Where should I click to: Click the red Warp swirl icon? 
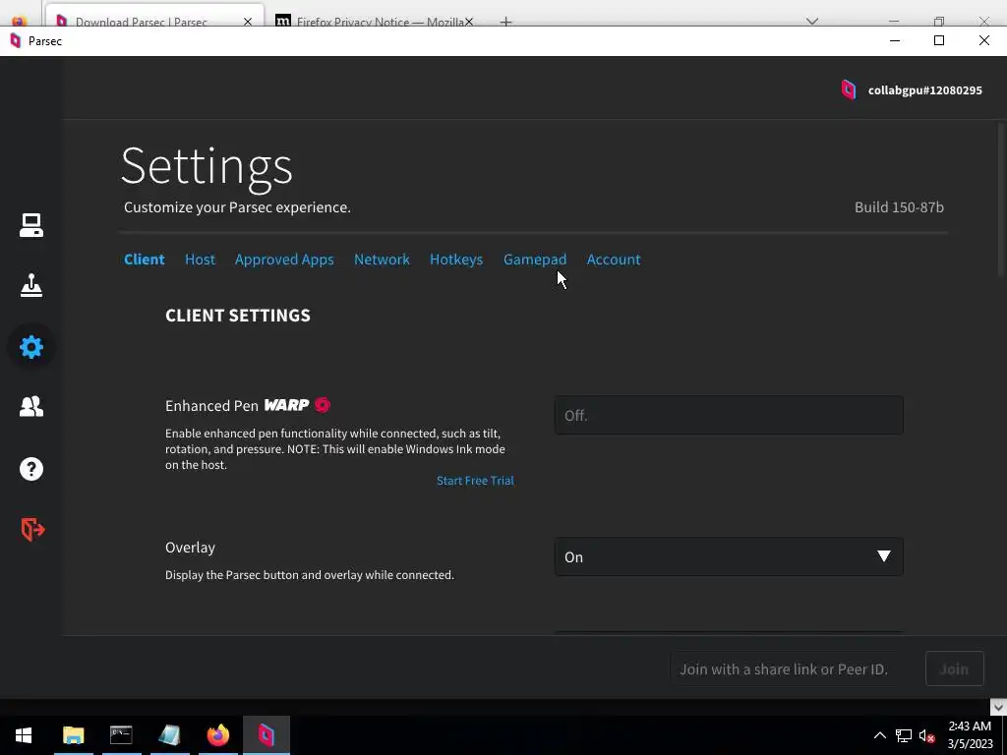[x=323, y=405]
